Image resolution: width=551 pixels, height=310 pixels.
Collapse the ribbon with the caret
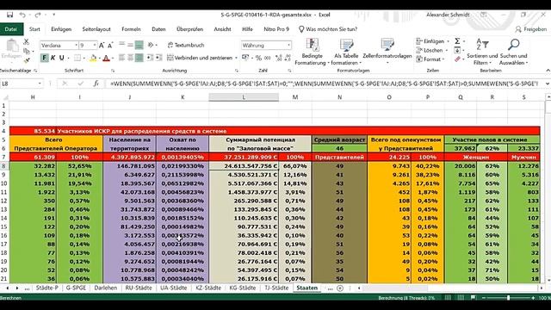548,71
